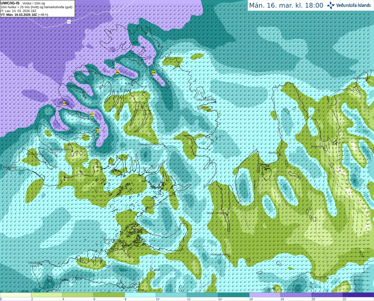
Task: Select the 14–16 m/s dark teal swatch
Action: click(234, 295)
